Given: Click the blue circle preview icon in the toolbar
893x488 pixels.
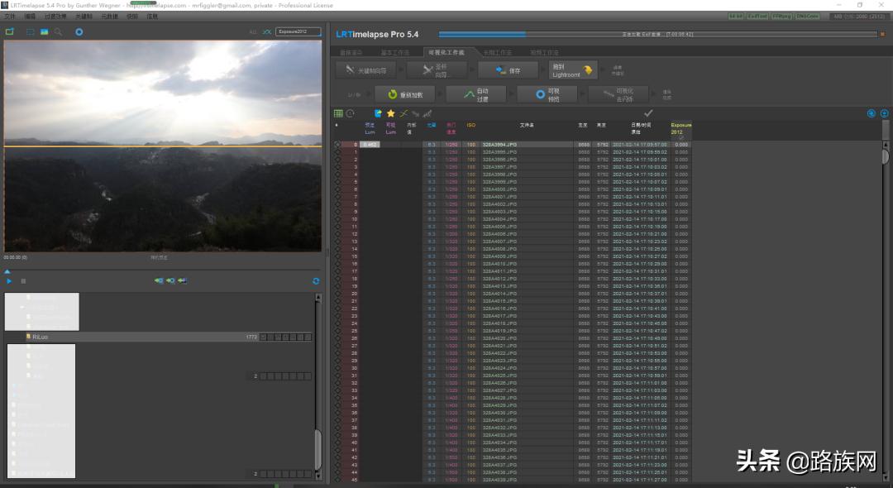Looking at the screenshot, I should 79,32.
